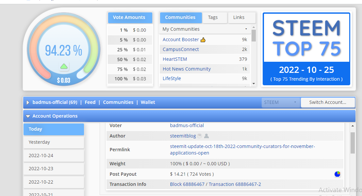Image resolution: width=362 pixels, height=196 pixels.
Task: Open the Feed link
Action: [x=90, y=102]
